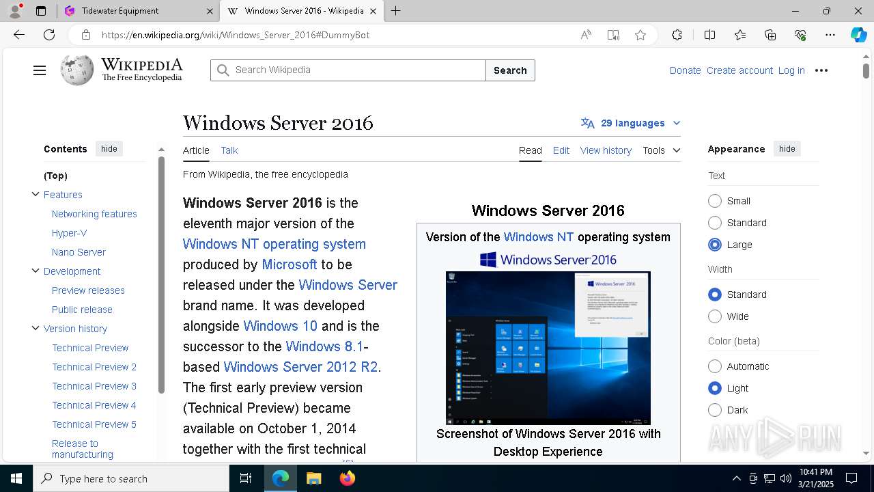The height and width of the screenshot is (492, 874).
Task: Open a new tab with the plus icon
Action: [x=395, y=11]
